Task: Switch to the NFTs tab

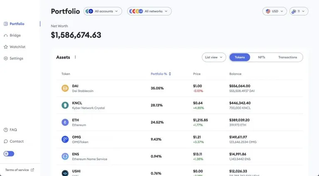Action: click(x=261, y=57)
